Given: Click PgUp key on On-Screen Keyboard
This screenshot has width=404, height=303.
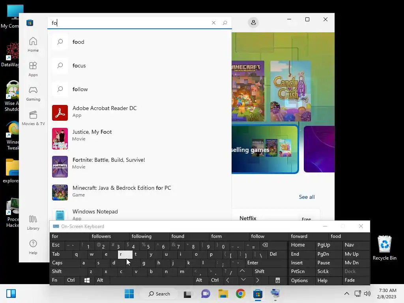Looking at the screenshot, I should [328, 245].
